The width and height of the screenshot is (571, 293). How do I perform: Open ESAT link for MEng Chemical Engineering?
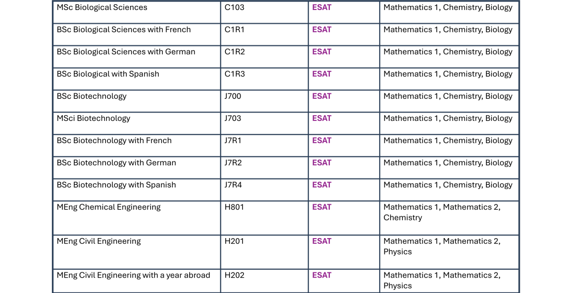pyautogui.click(x=321, y=207)
